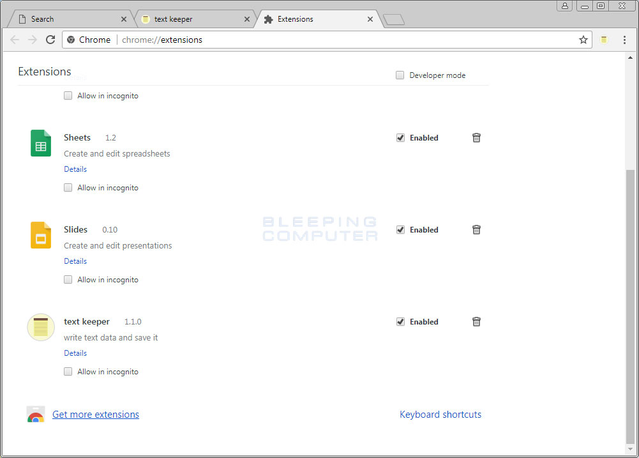This screenshot has width=639, height=458.
Task: Allow Sheets in incognito
Action: (x=68, y=187)
